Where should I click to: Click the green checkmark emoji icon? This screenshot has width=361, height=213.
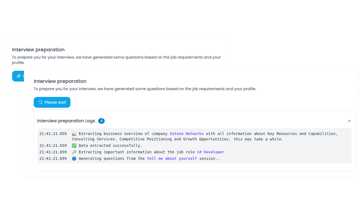74,146
